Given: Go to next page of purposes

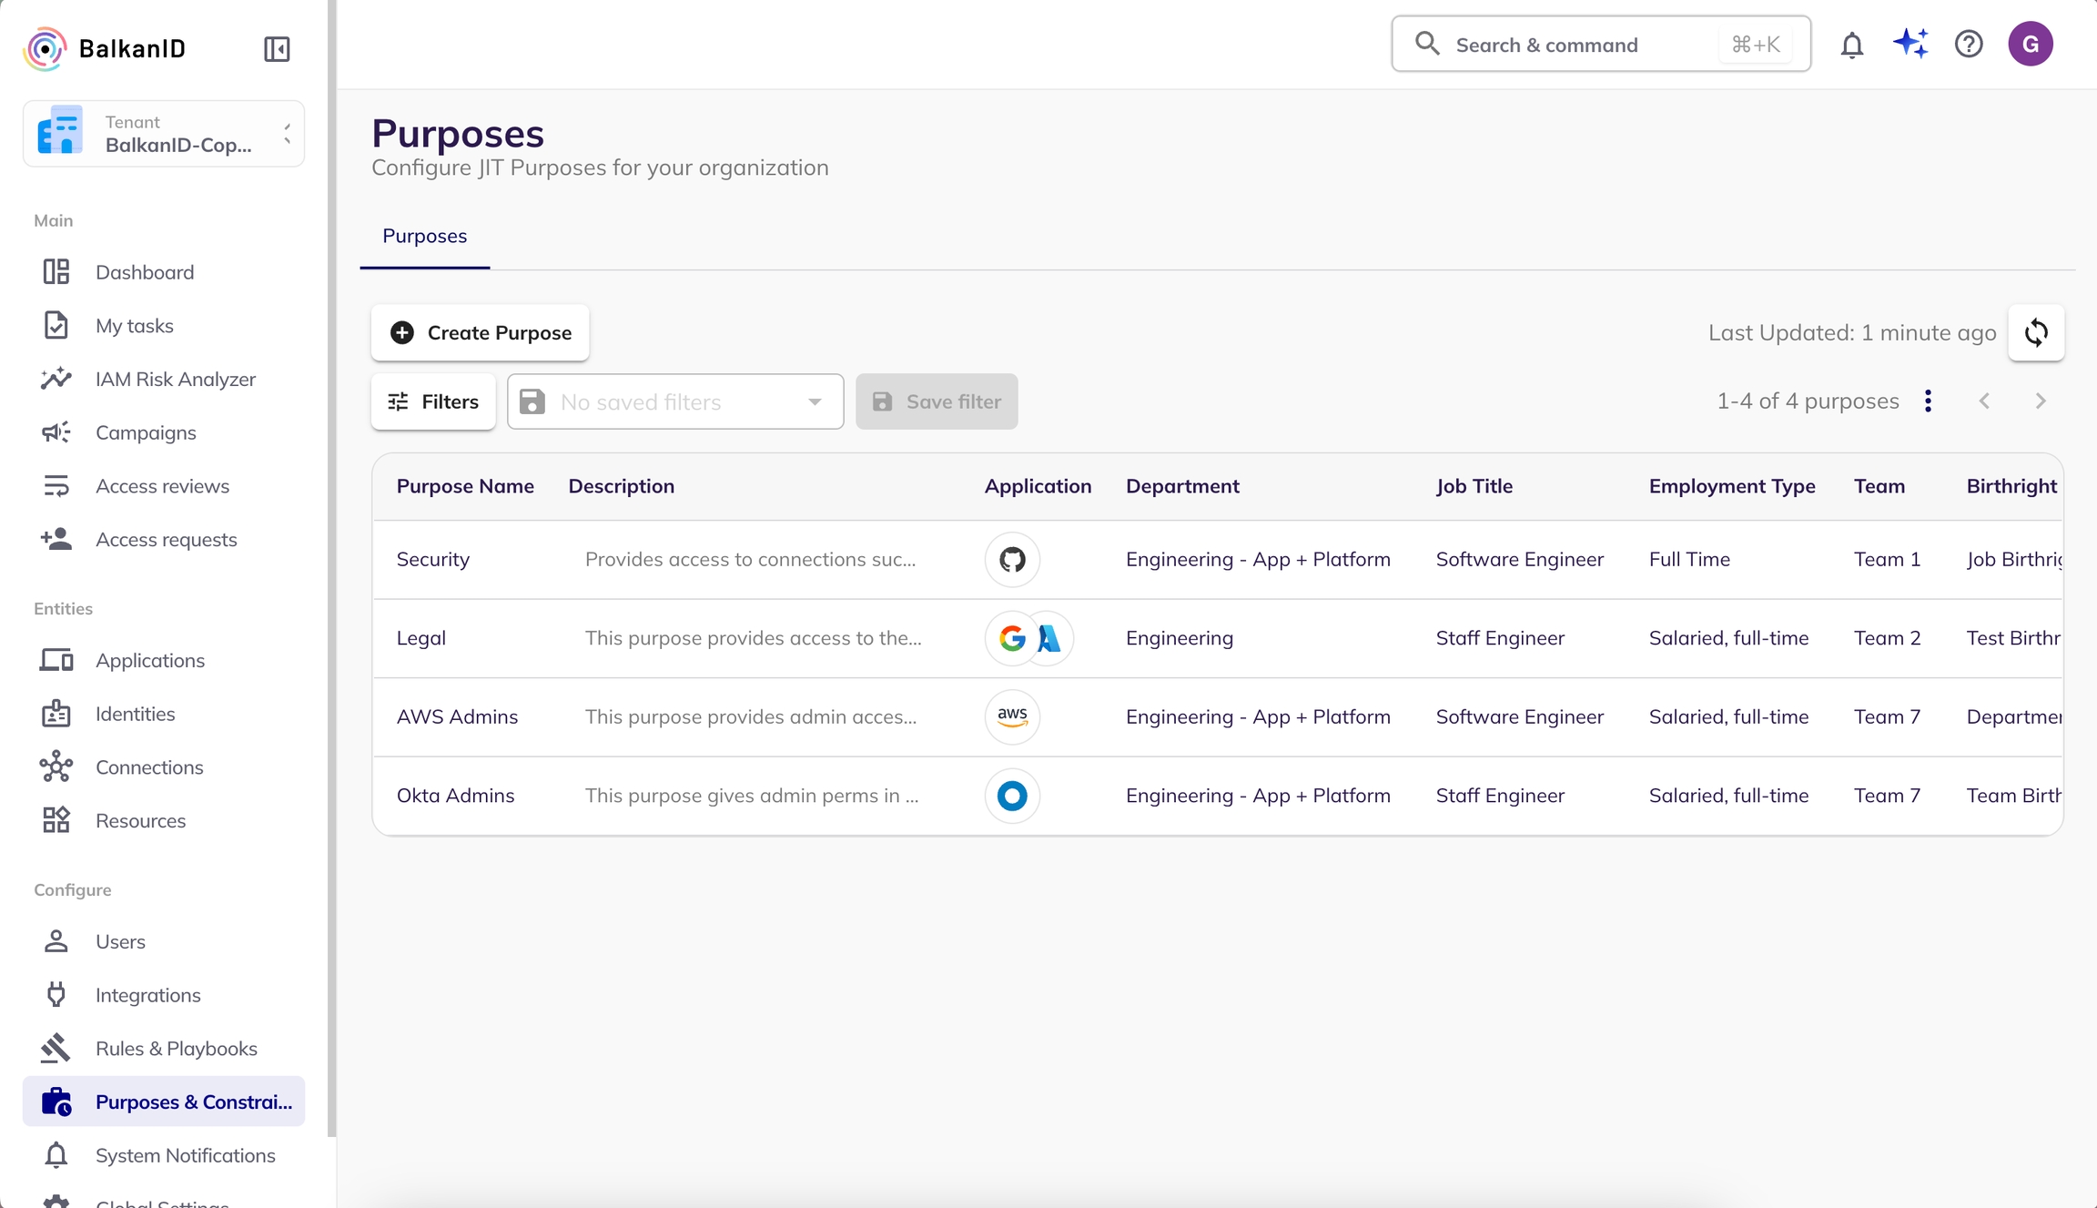Looking at the screenshot, I should (x=2040, y=401).
